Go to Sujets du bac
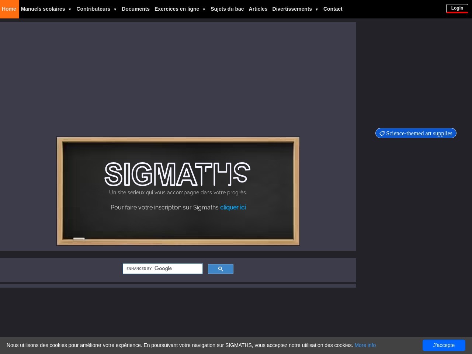This screenshot has height=354, width=472. [x=227, y=9]
